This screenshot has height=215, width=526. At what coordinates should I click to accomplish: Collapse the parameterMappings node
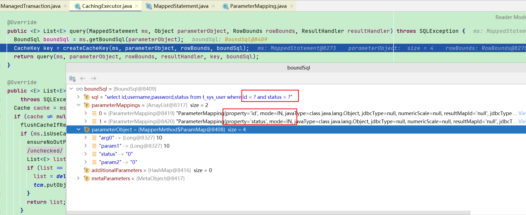point(78,105)
